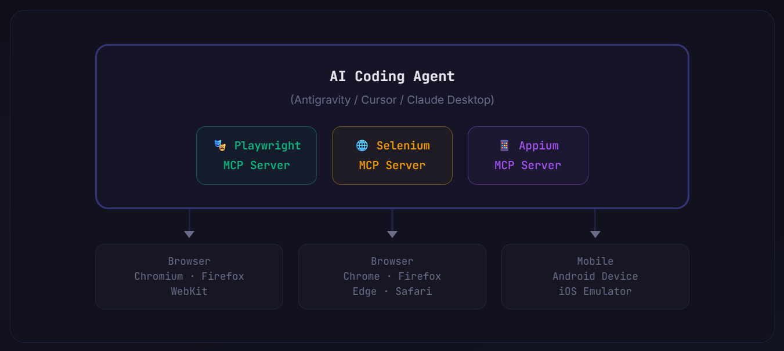
Task: Select the orange "Selenium" label text
Action: [403, 145]
